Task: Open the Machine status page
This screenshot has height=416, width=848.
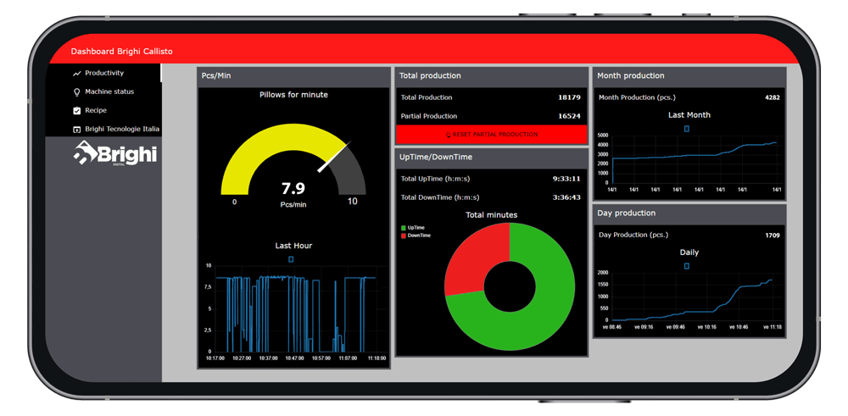Action: 103,92
